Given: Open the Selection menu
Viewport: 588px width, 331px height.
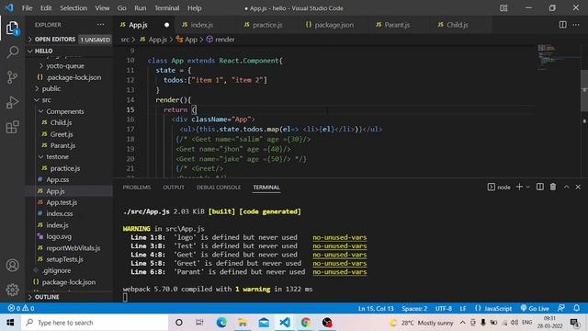Looking at the screenshot, I should click(x=73, y=8).
